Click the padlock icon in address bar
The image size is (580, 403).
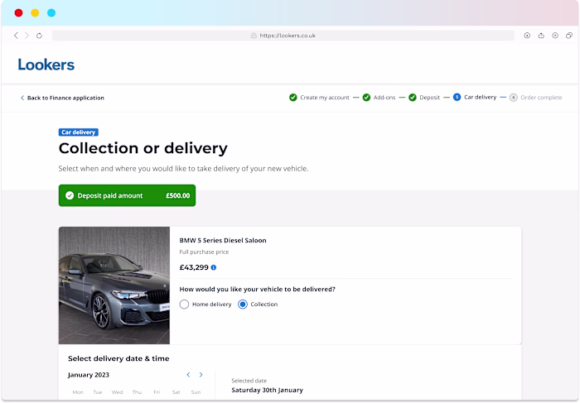pyautogui.click(x=254, y=36)
